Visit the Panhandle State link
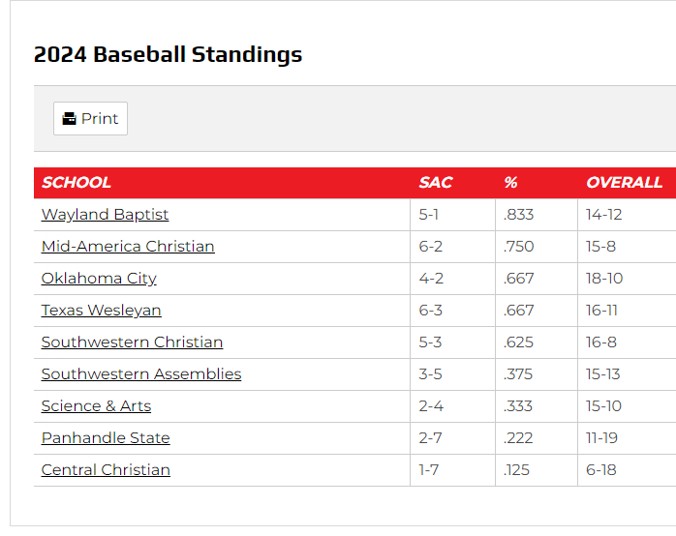 tap(106, 438)
